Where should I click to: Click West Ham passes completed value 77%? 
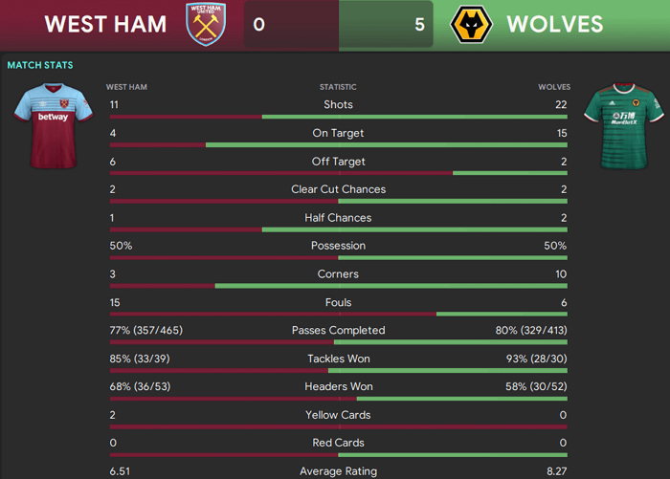(x=146, y=331)
